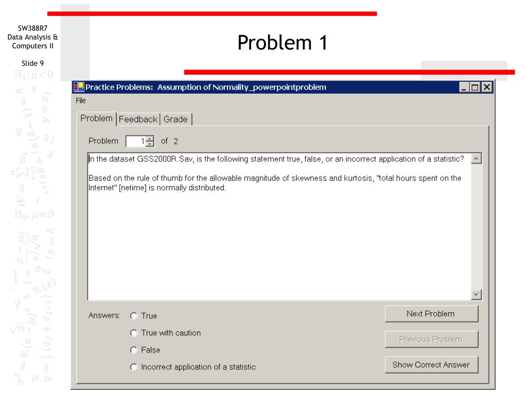Switch to the Feedback tab
This screenshot has height=395, width=527.
point(138,119)
